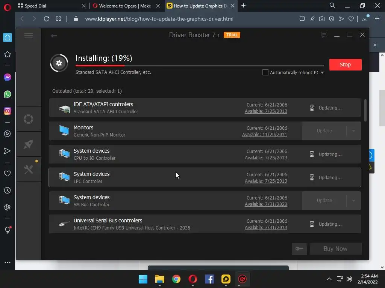Open Speed Dial grid button in address bar
The height and width of the screenshot is (288, 385).
[x=58, y=19]
